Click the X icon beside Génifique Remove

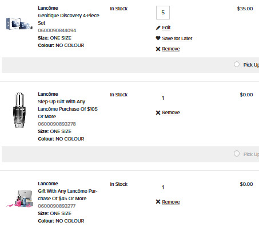coord(158,49)
